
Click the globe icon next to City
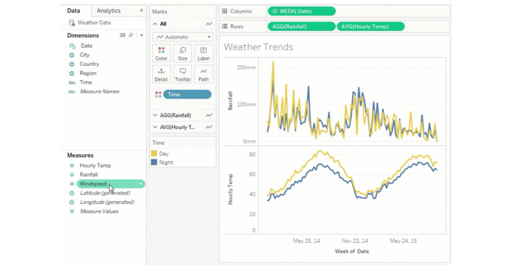click(x=72, y=55)
